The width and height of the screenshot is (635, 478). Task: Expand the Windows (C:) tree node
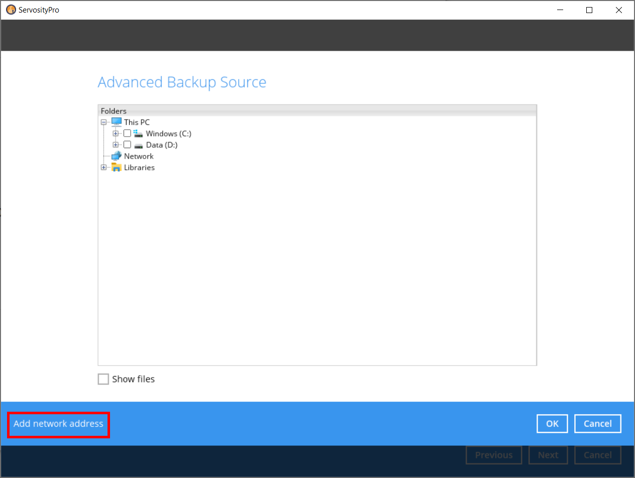pos(116,133)
